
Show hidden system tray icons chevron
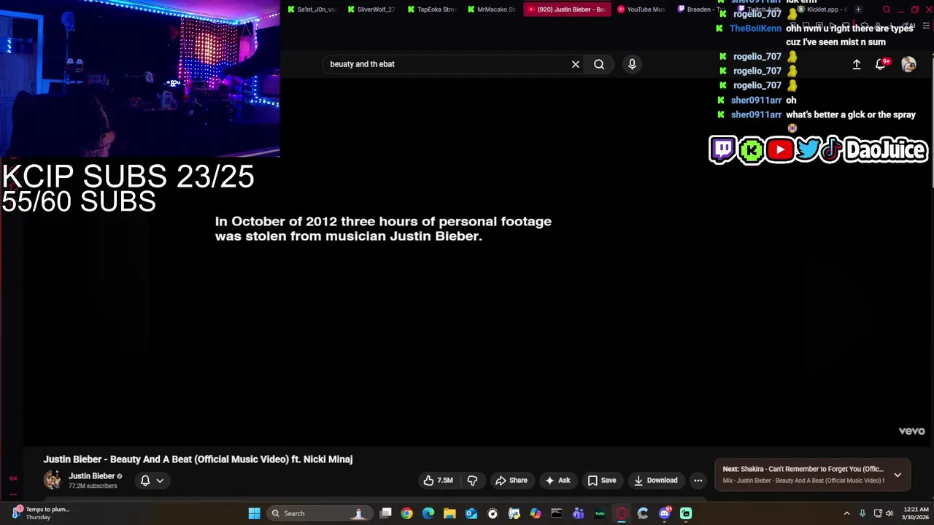click(846, 513)
